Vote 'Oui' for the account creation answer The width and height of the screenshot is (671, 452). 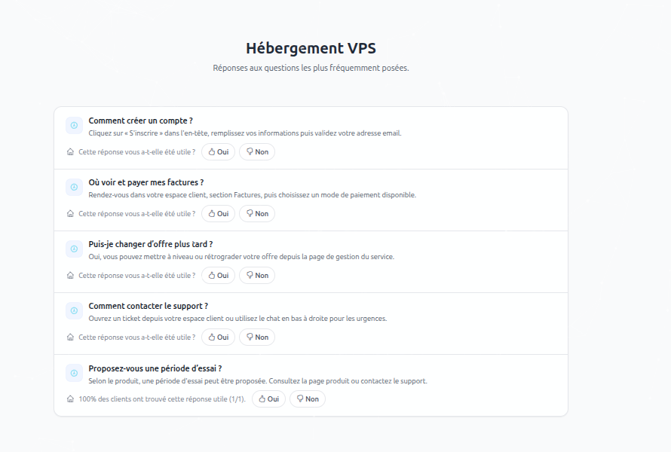[x=218, y=152]
